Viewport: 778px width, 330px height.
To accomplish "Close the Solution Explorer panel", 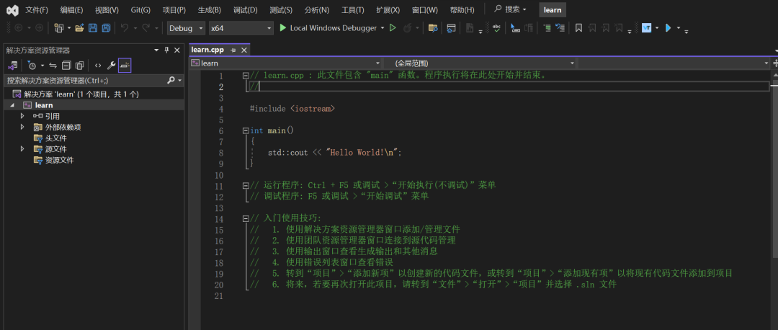I will pos(177,50).
